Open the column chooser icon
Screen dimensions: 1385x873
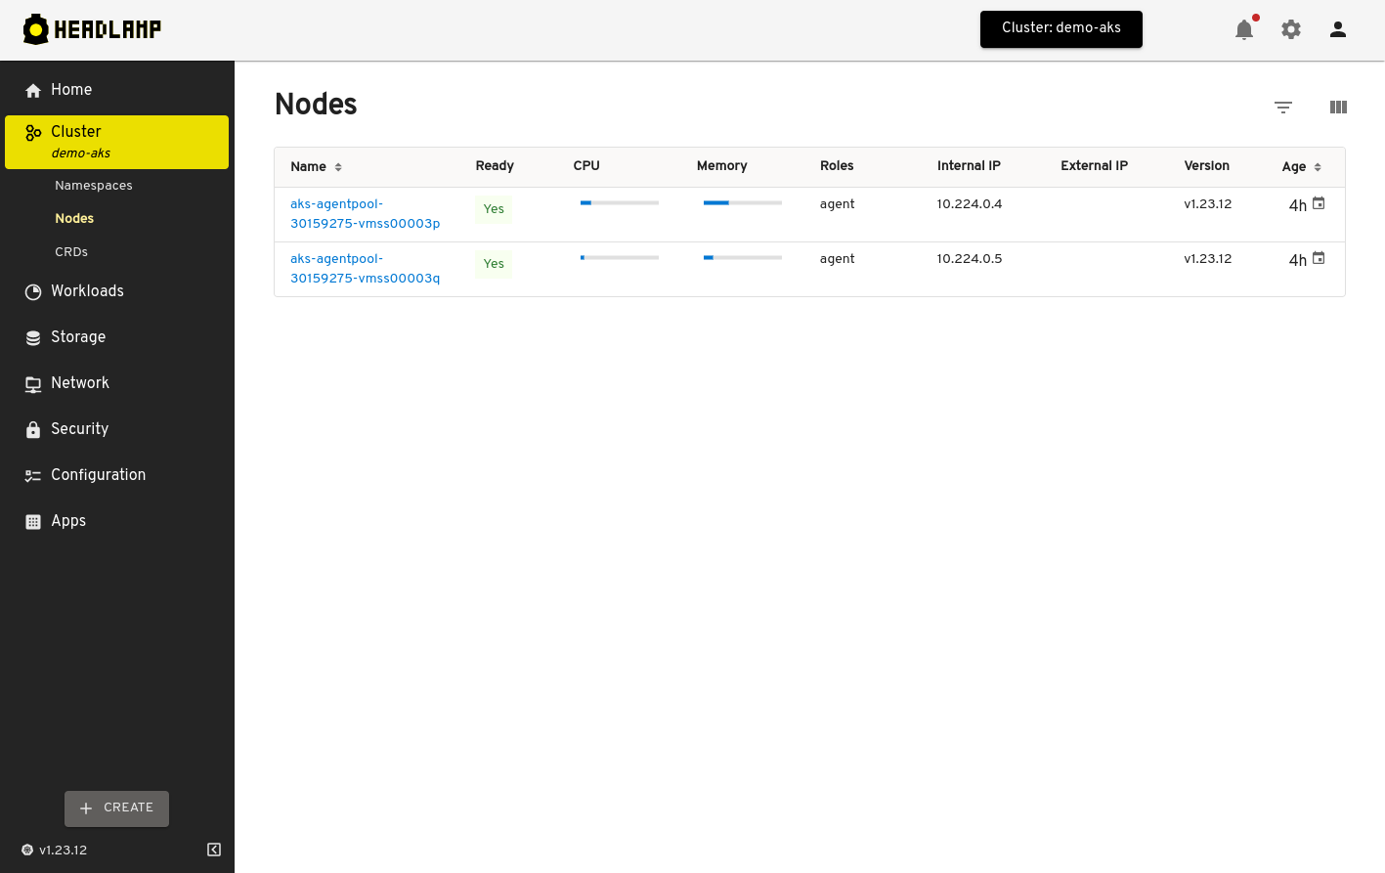click(x=1338, y=108)
